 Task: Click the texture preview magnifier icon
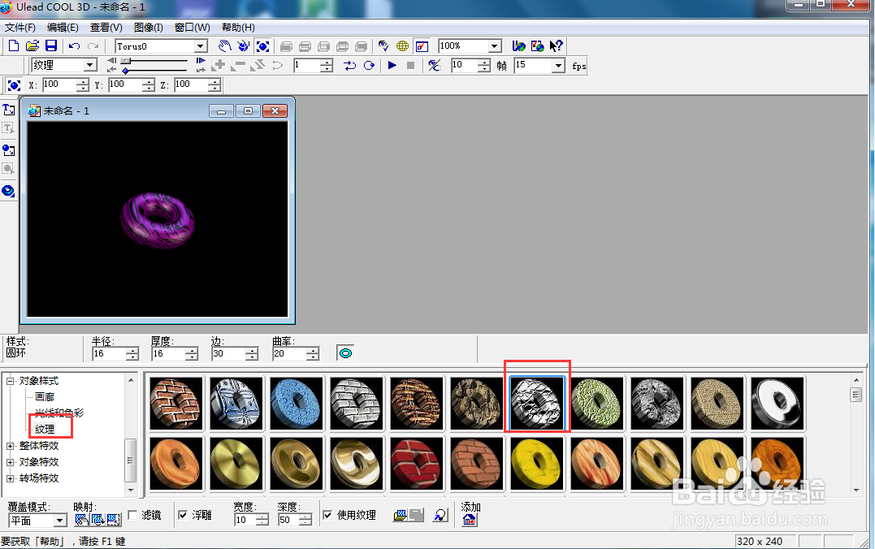tap(440, 515)
